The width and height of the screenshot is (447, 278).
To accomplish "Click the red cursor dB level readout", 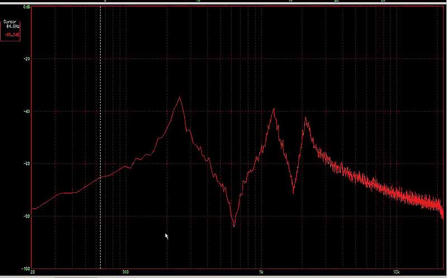I will pos(14,34).
